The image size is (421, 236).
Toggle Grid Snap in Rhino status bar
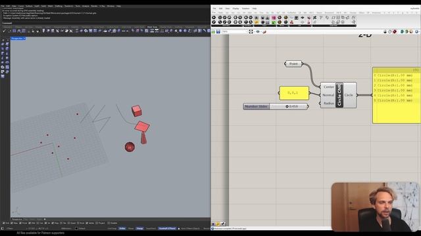click(112, 229)
